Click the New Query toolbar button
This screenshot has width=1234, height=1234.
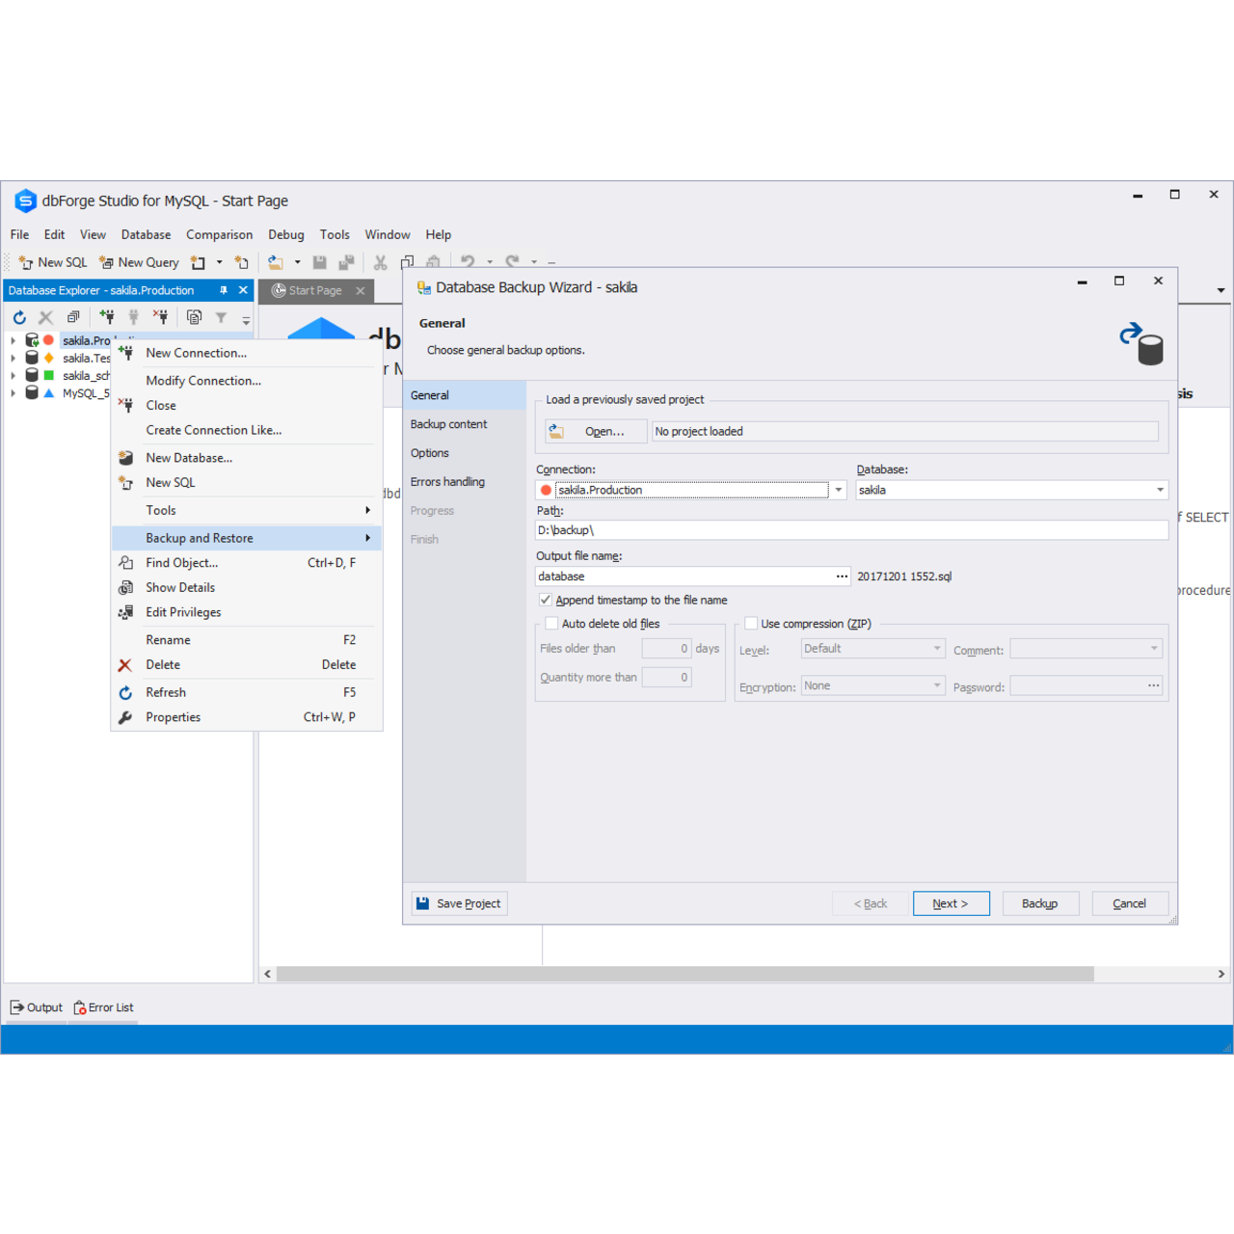point(139,262)
